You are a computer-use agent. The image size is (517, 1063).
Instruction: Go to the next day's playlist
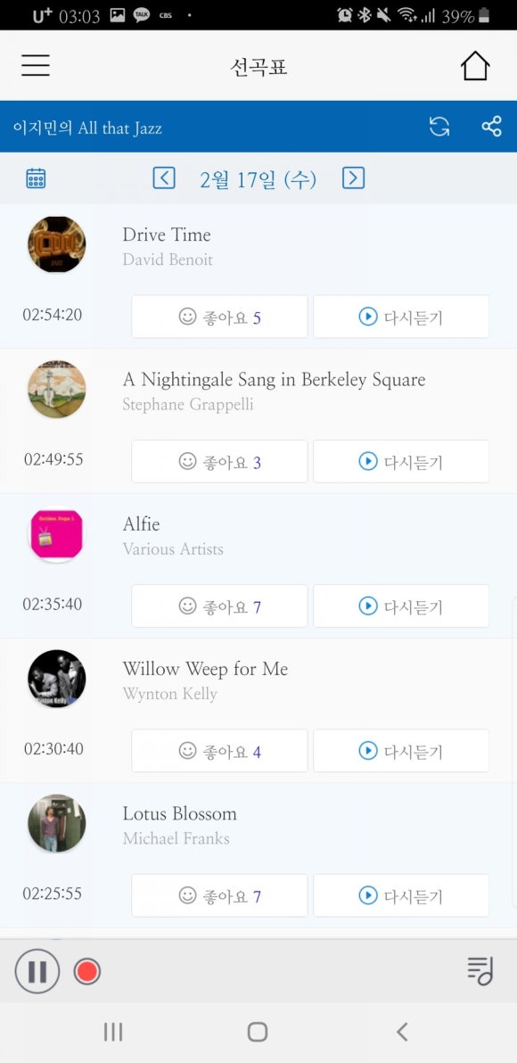point(353,178)
